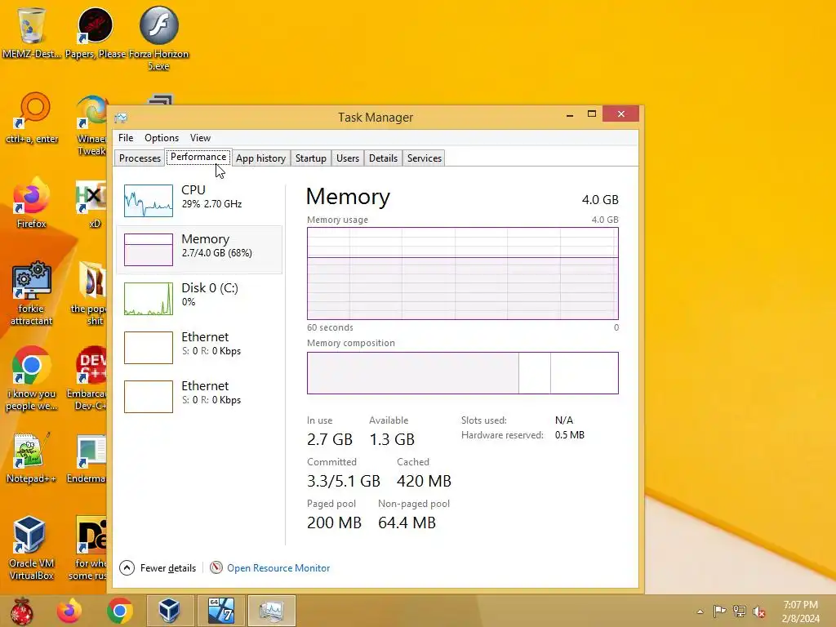Image resolution: width=836 pixels, height=627 pixels.
Task: Select the Winaero Tweaker desktop icon
Action: tap(91, 124)
